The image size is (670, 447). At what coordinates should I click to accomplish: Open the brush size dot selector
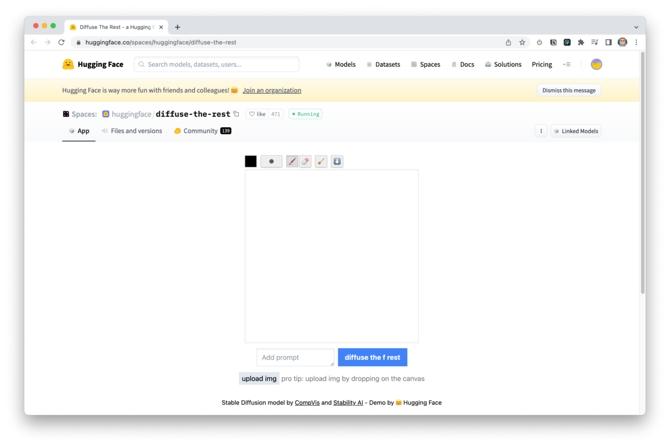tap(271, 161)
